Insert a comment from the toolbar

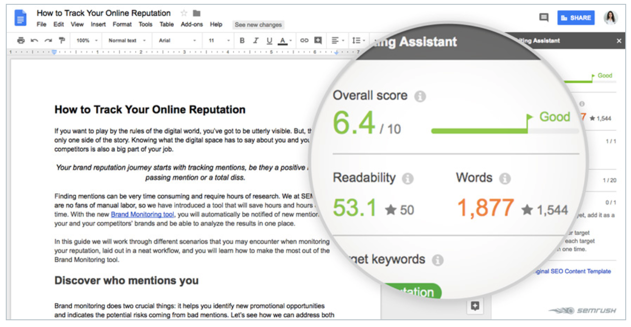pyautogui.click(x=318, y=41)
